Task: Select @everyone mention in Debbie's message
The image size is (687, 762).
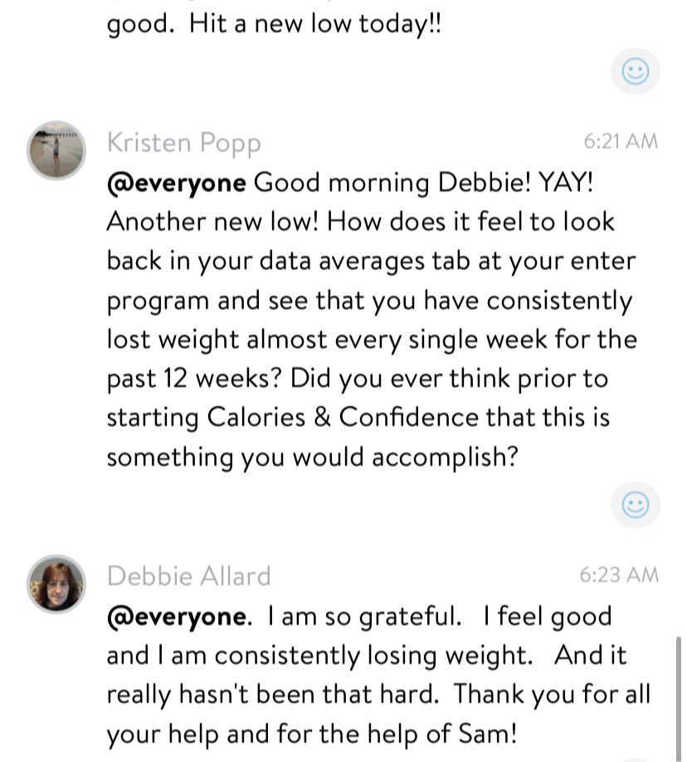Action: point(176,616)
